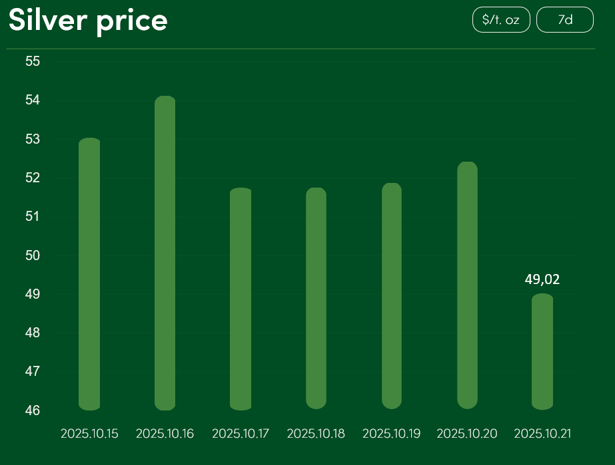Click the shortest bar, 2025.10.21
Image resolution: width=615 pixels, height=465 pixels.
point(543,351)
